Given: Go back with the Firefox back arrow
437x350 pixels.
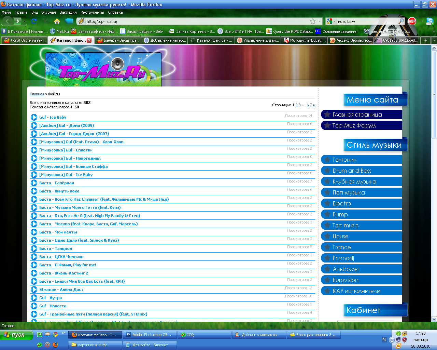Looking at the screenshot, I should (x=8, y=21).
